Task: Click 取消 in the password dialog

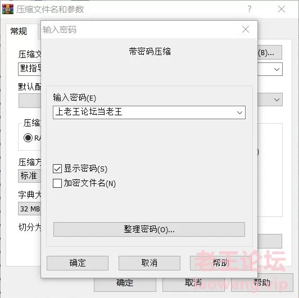Action: 149,263
